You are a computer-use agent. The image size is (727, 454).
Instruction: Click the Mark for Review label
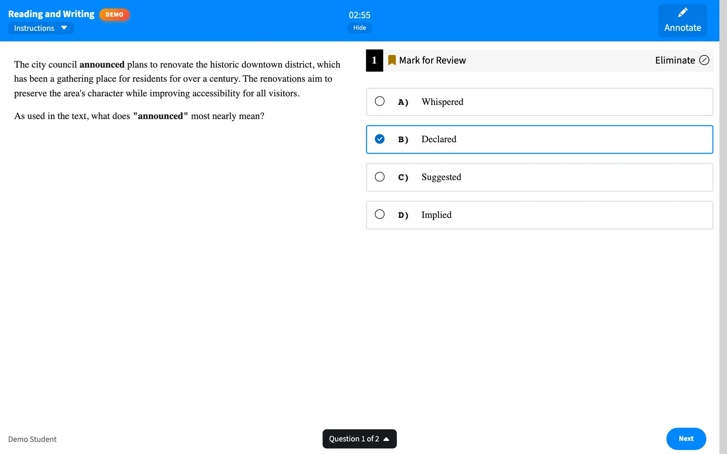click(x=433, y=60)
